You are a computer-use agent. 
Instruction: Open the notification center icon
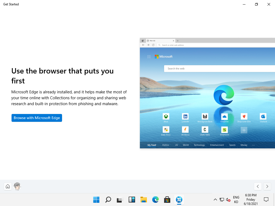click(266, 200)
